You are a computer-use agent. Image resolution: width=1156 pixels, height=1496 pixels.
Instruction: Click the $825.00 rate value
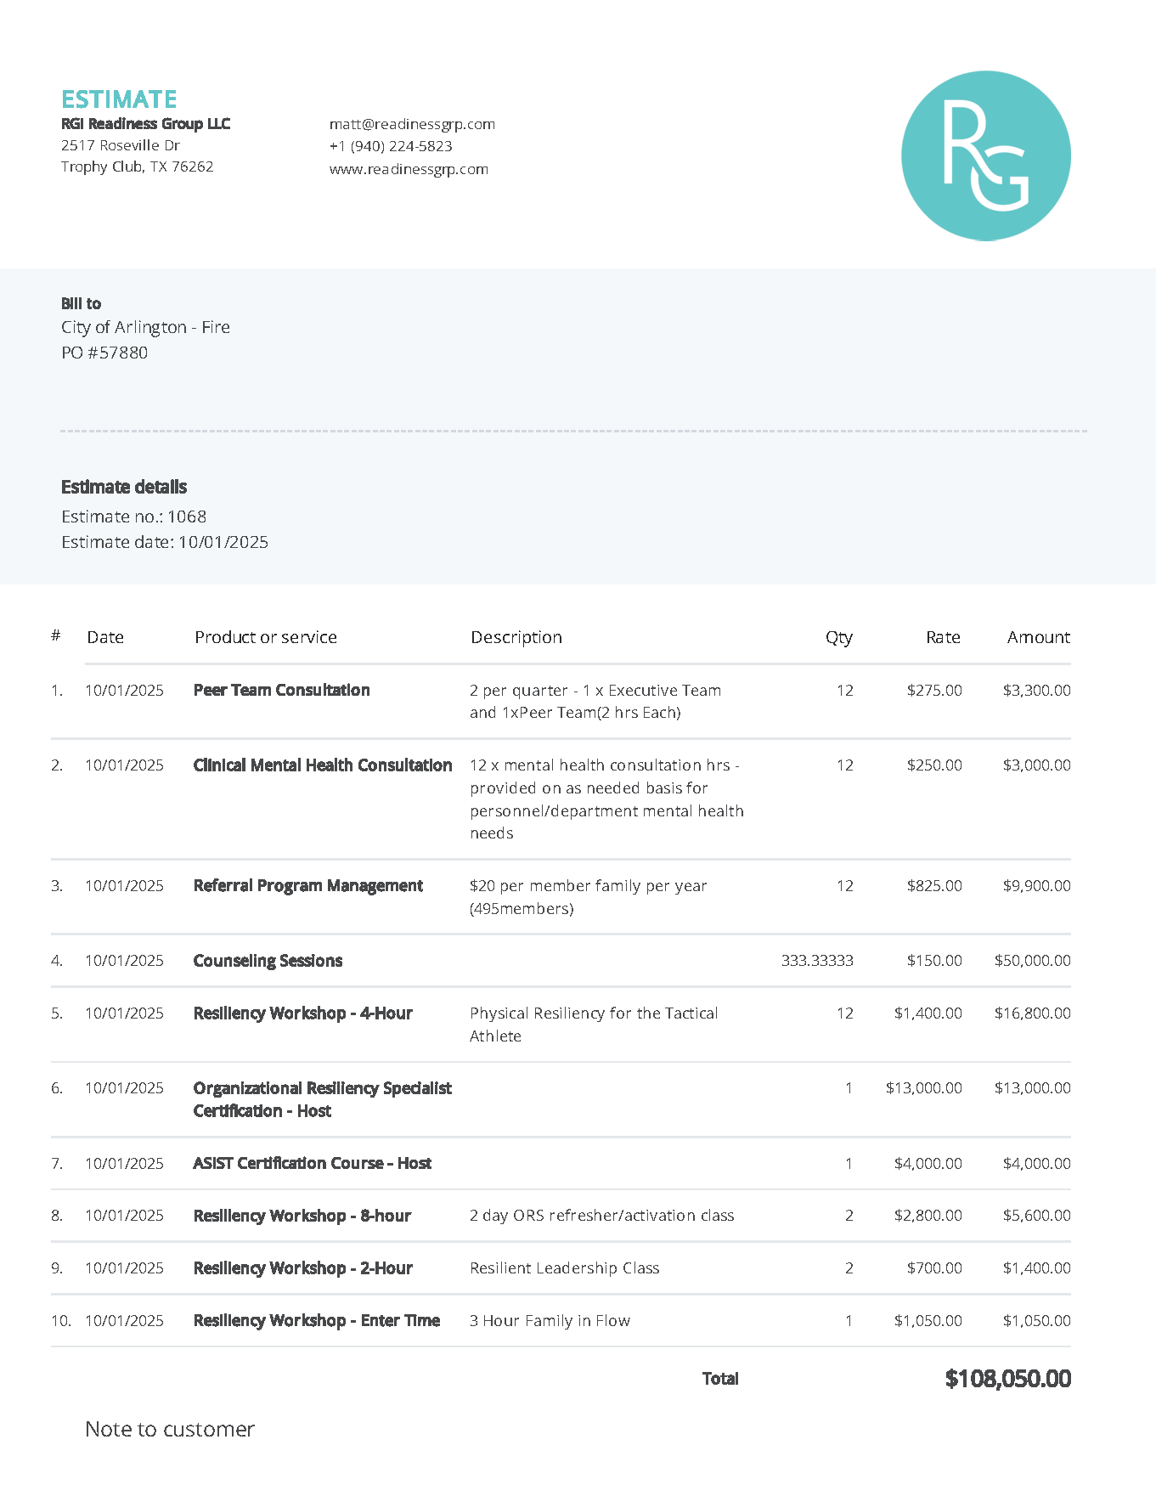(x=934, y=885)
